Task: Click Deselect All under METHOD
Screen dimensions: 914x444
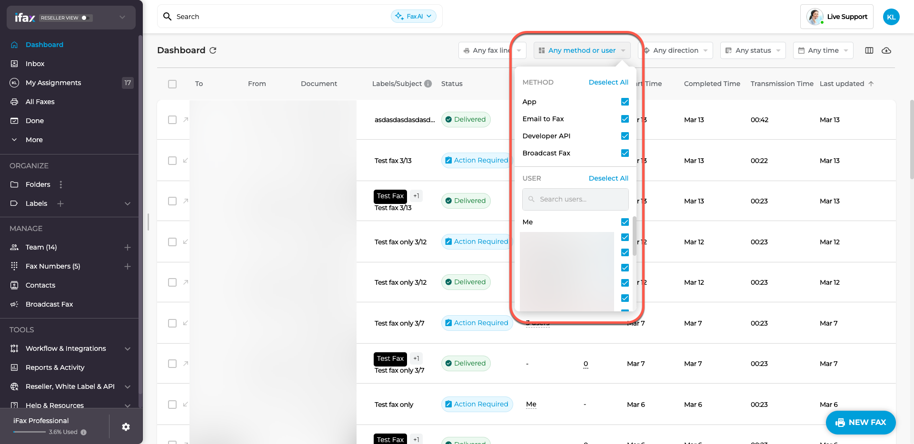Action: pyautogui.click(x=608, y=82)
